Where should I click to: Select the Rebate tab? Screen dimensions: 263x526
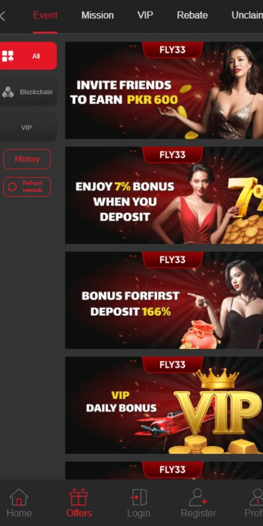[x=192, y=15]
